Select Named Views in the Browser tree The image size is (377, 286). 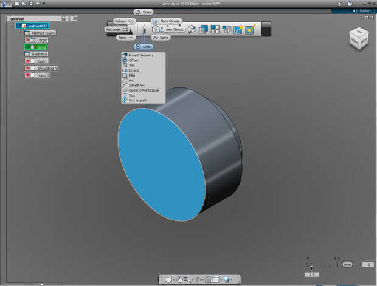40,33
